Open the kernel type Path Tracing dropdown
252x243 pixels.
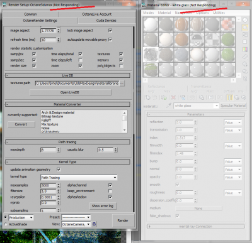pyautogui.click(x=79, y=178)
